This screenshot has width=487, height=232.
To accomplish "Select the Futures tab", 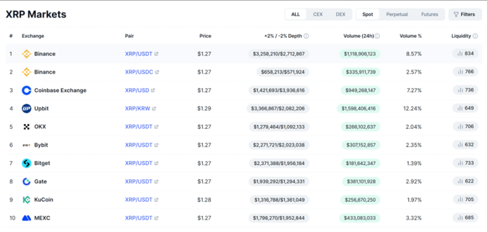I will (429, 14).
